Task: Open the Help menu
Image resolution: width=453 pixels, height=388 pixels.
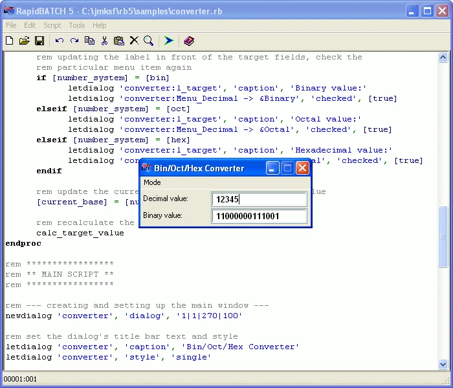Action: 100,25
